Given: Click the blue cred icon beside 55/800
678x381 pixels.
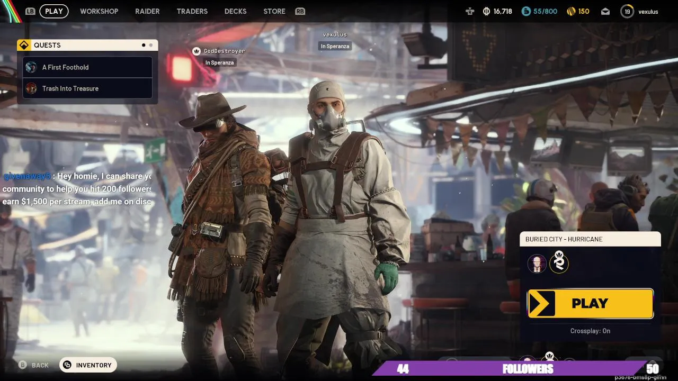Looking at the screenshot, I should (x=526, y=11).
